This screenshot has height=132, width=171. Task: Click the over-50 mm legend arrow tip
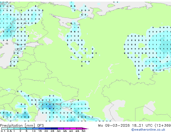(85, 128)
